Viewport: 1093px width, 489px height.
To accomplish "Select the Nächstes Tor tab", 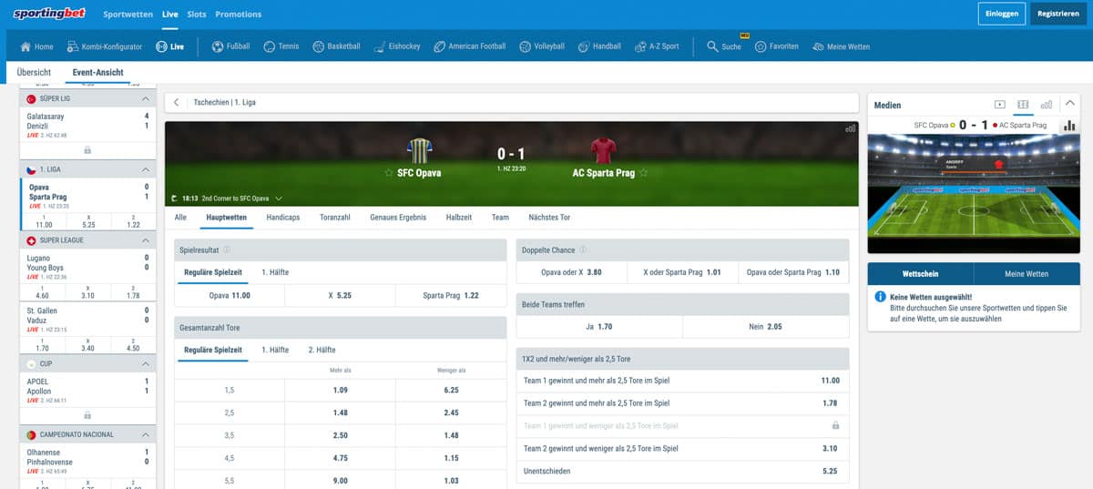I will (x=549, y=218).
